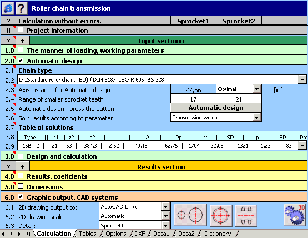Click the single sprocket front view icon
The image size is (308, 238).
221,215
